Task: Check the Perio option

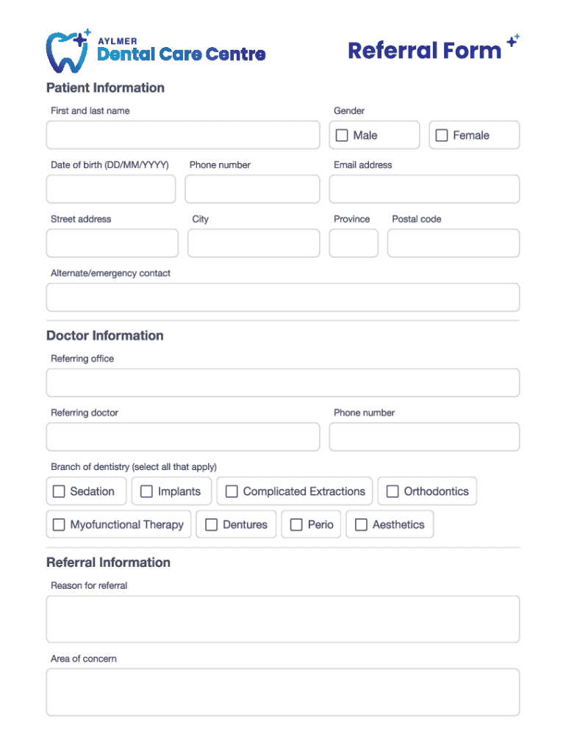Action: [x=296, y=524]
